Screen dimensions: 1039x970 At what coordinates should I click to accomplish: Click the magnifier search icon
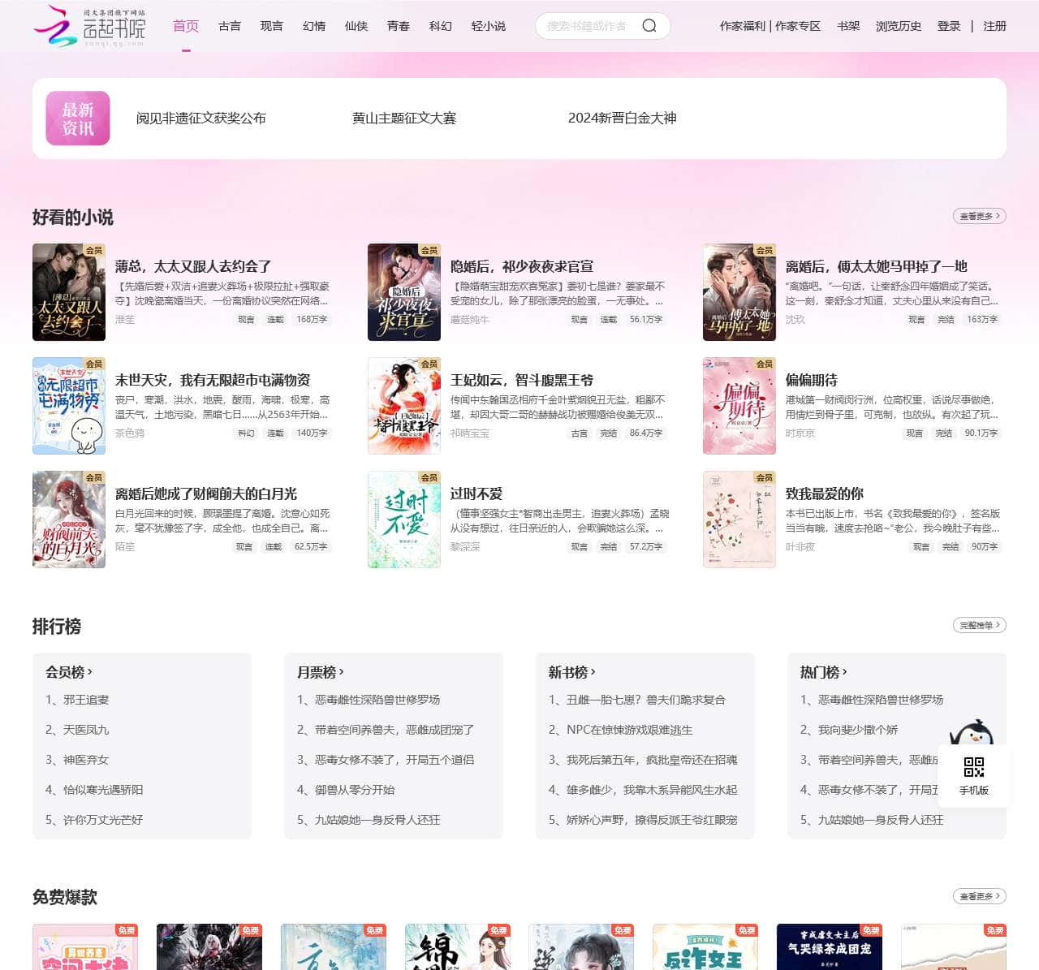649,26
